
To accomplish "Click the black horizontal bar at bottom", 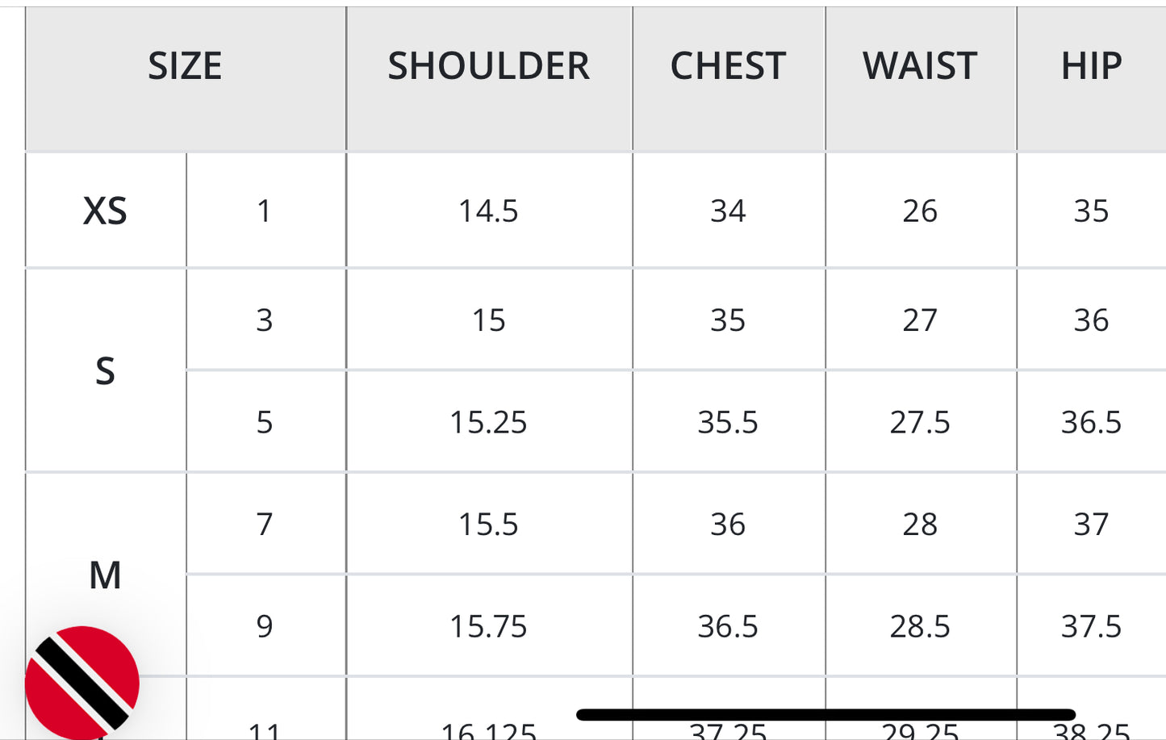I will tap(825, 714).
